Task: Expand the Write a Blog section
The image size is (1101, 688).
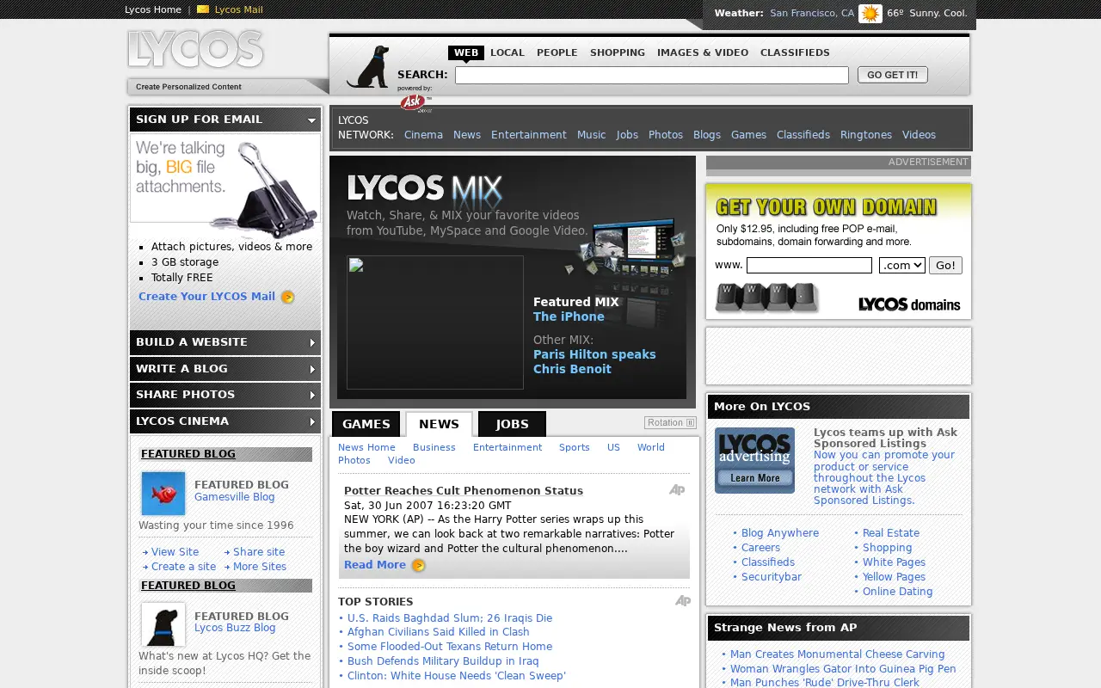Action: [x=225, y=369]
